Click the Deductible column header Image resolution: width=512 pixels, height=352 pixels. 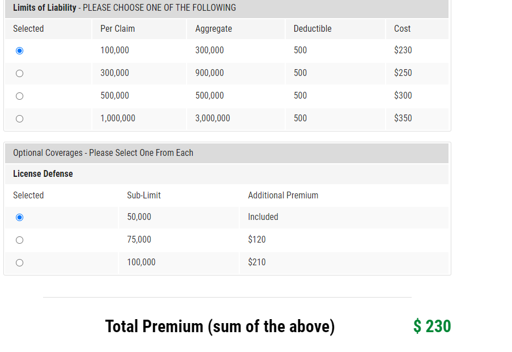click(312, 29)
